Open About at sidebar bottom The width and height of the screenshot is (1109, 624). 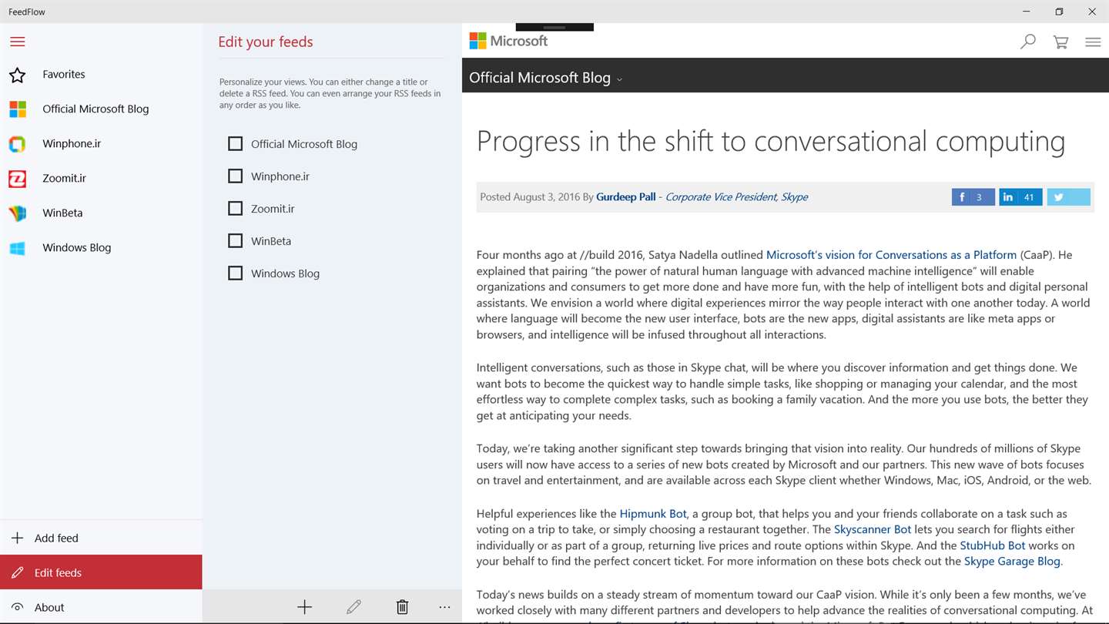49,608
